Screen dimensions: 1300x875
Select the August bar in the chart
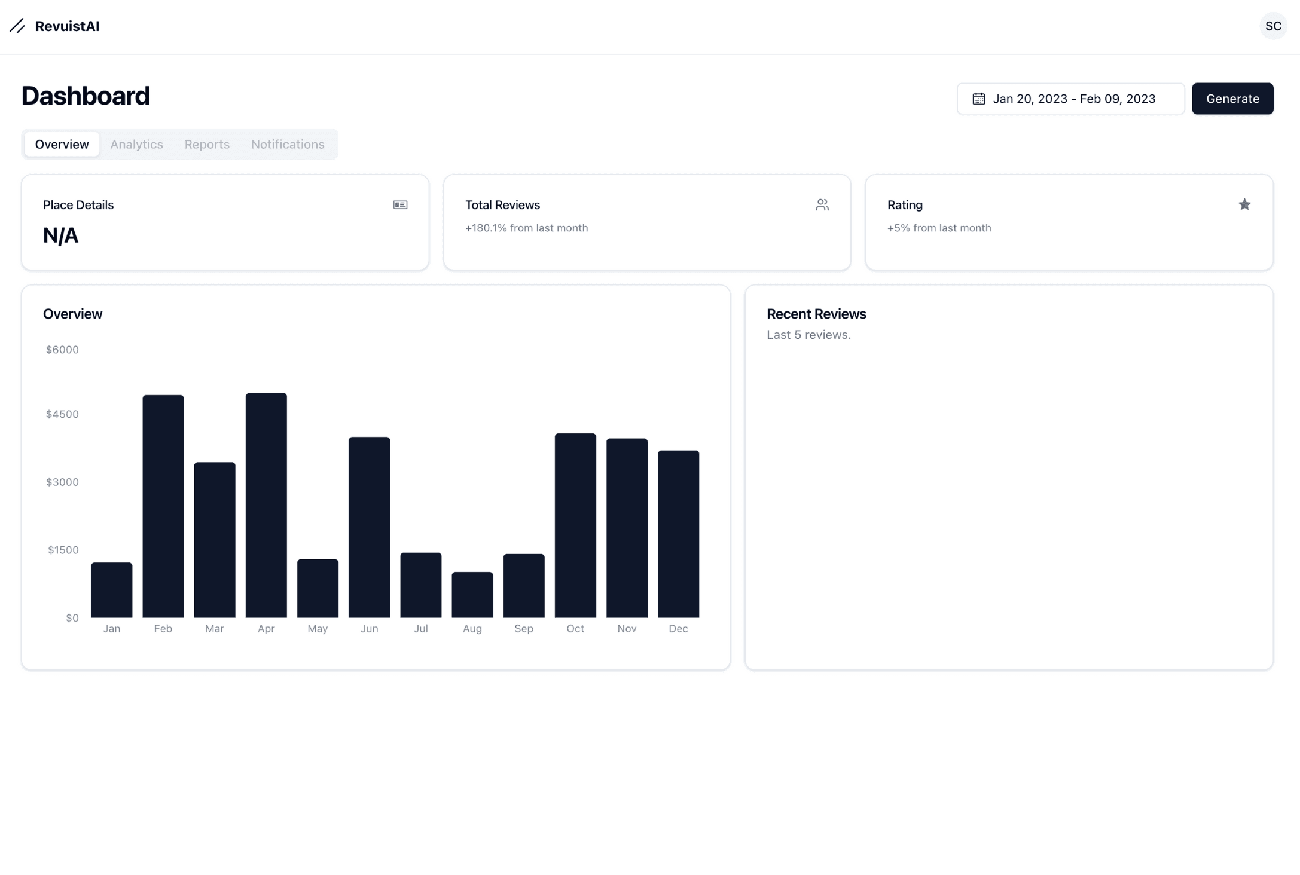(x=472, y=595)
